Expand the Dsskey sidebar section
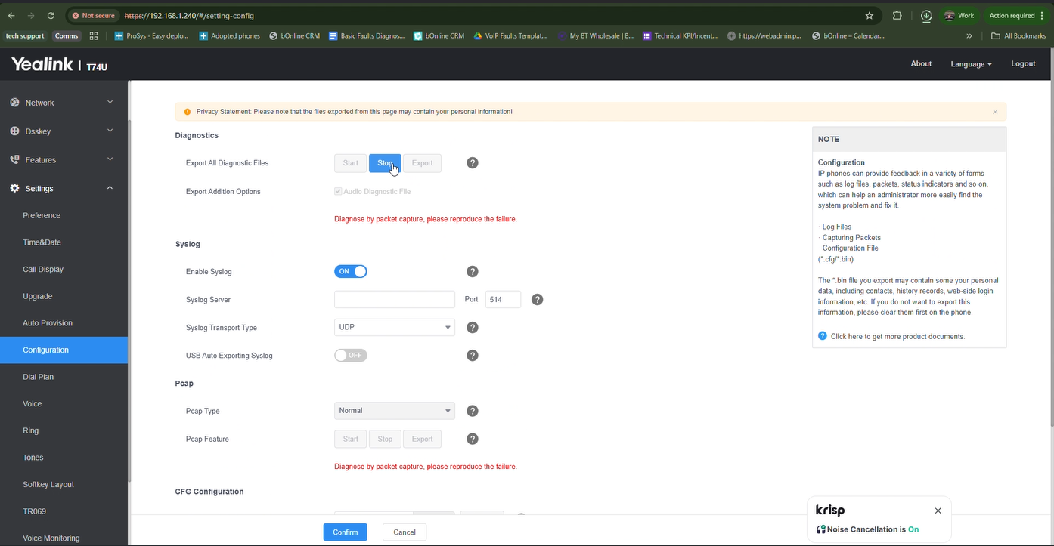 [x=64, y=131]
